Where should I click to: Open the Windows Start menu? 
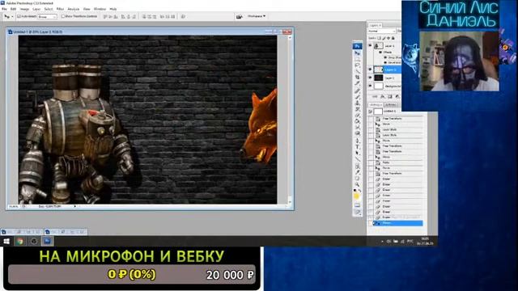tap(6, 241)
